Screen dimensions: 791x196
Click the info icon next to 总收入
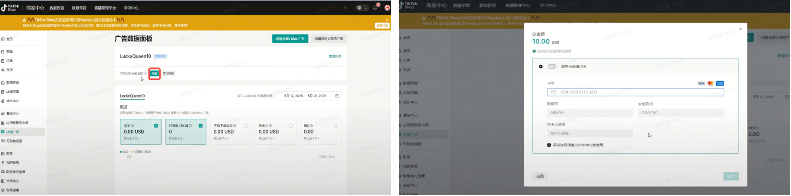[x=270, y=126]
